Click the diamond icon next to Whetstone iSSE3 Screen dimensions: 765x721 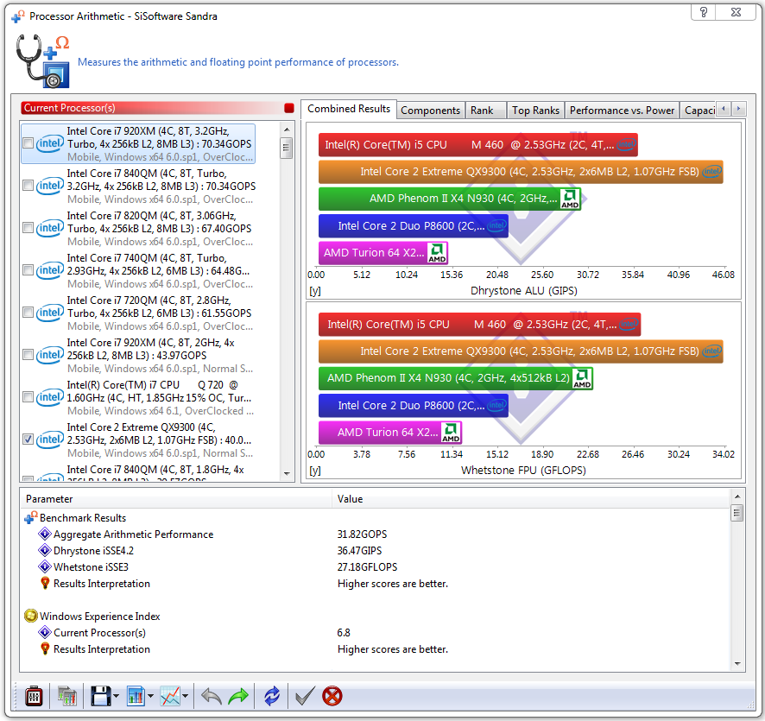pos(44,566)
